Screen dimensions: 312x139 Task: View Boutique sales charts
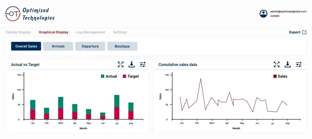122,46
